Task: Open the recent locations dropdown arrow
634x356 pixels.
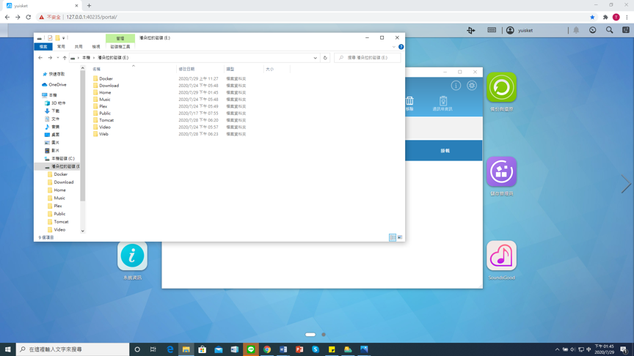Action: (58, 58)
